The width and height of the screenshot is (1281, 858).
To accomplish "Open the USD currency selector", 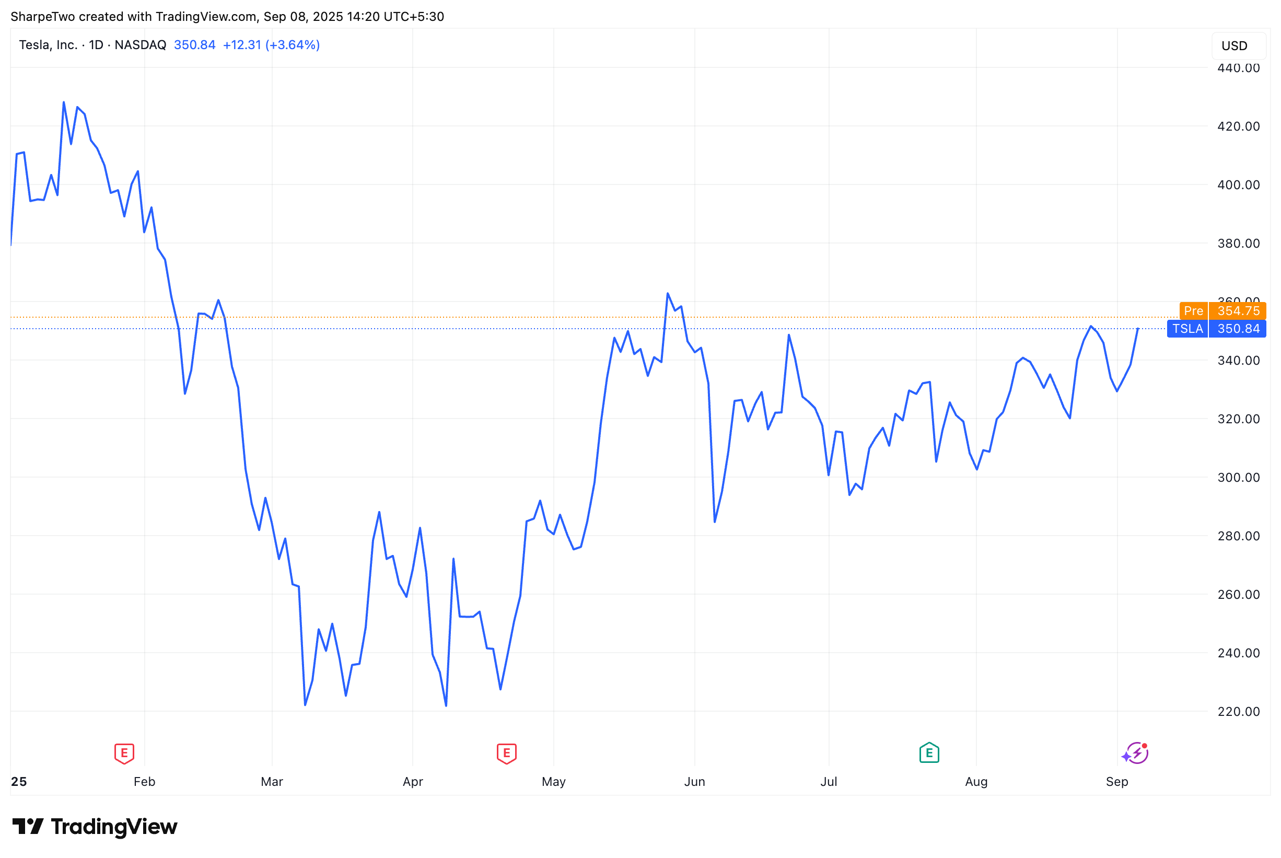I will click(1235, 46).
